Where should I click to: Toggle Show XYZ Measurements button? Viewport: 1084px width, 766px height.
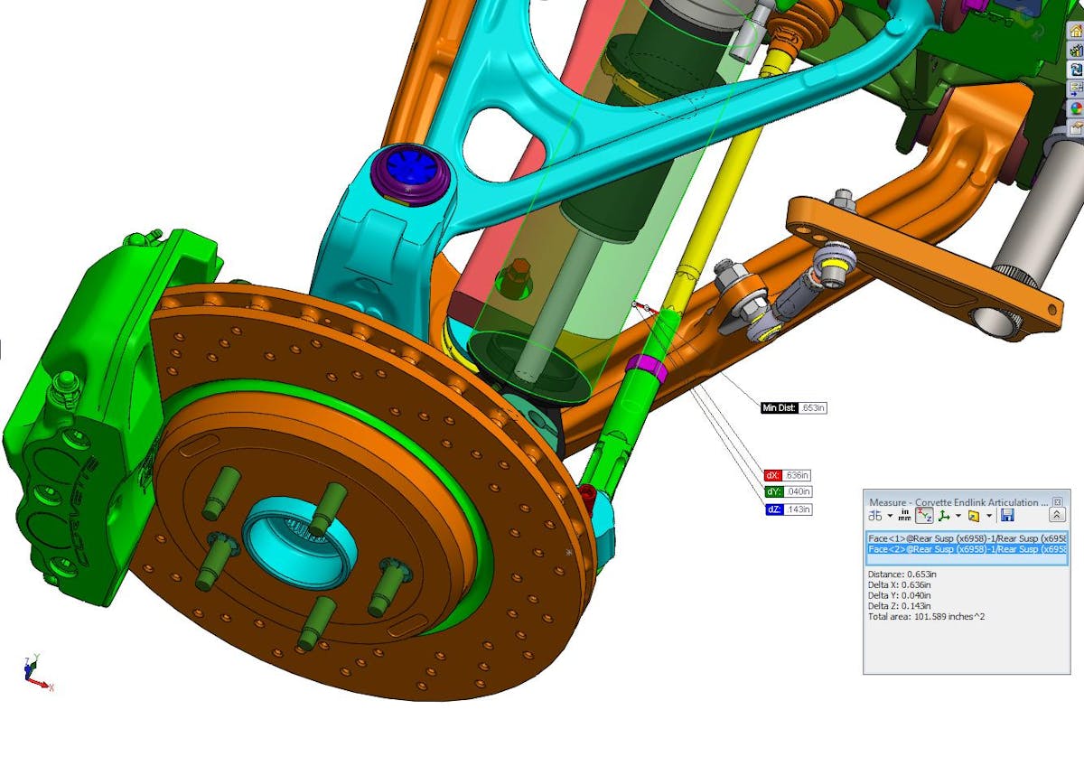[x=924, y=516]
